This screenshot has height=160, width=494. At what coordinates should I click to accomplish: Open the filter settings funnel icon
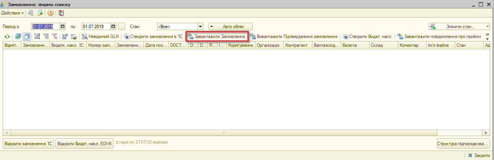pyautogui.click(x=37, y=37)
